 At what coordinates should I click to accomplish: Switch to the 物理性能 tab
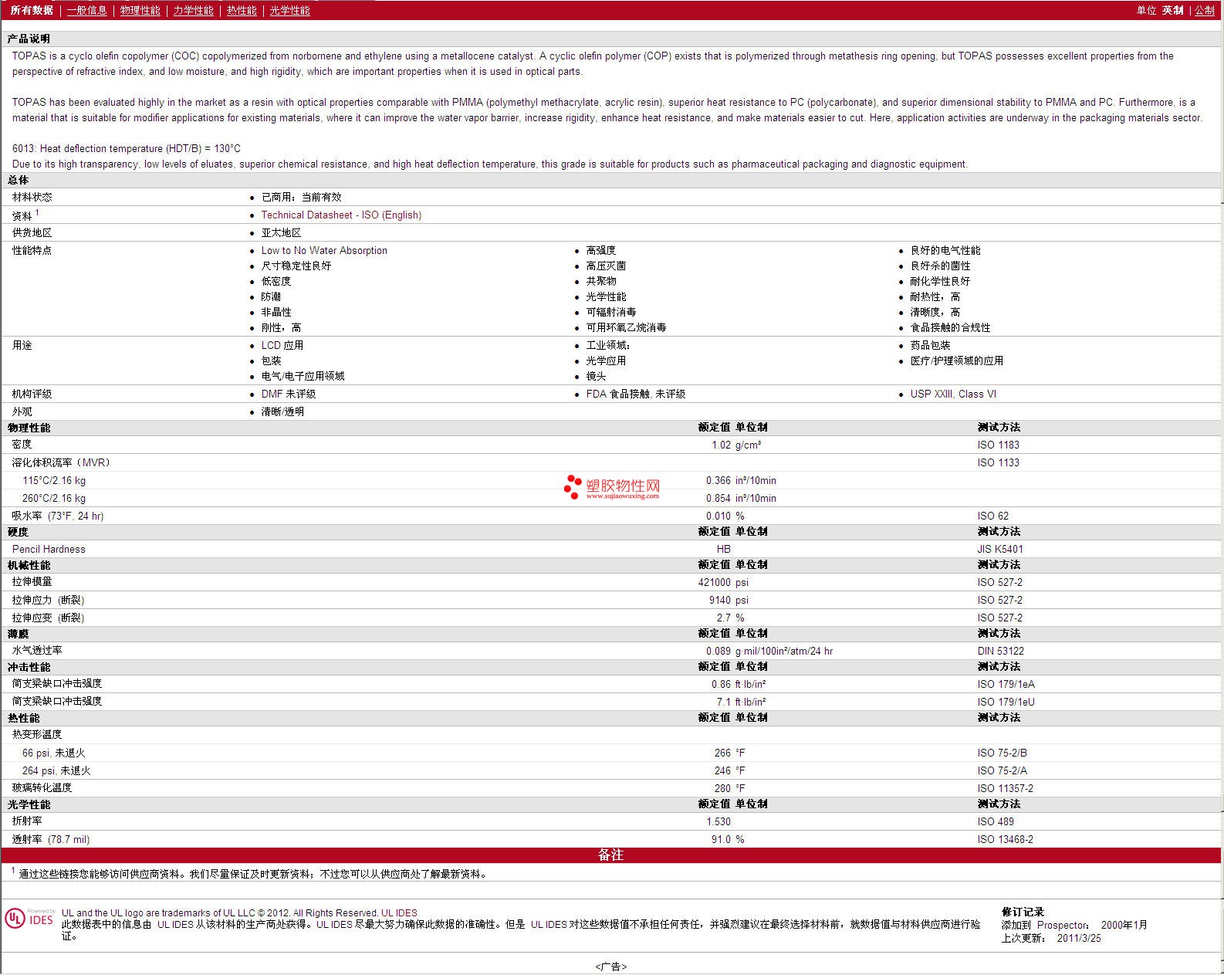point(140,10)
